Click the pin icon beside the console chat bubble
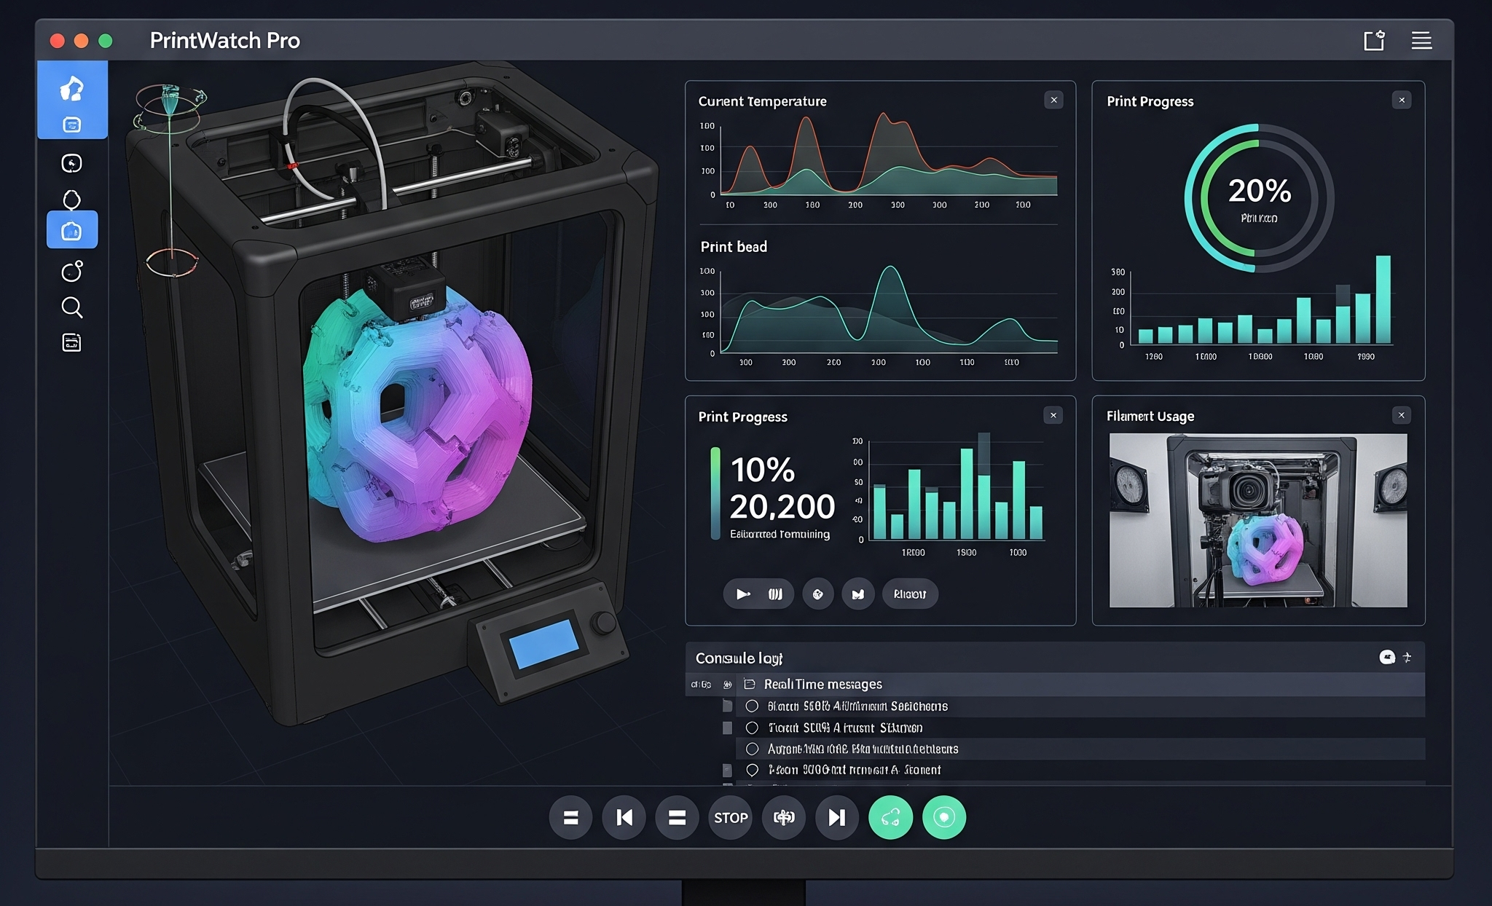The height and width of the screenshot is (906, 1492). (1407, 658)
